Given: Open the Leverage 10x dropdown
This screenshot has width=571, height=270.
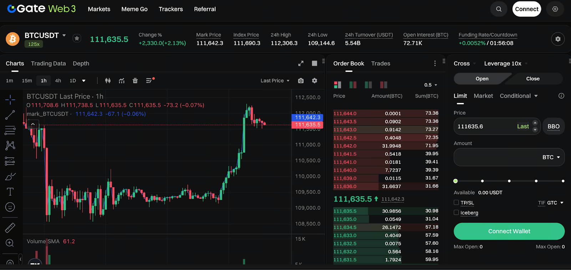Looking at the screenshot, I should point(506,63).
